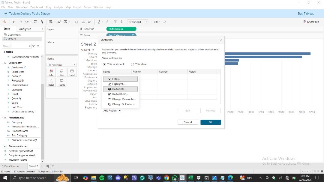The image size is (324, 182).
Task: Click the New Dashboard tab icon at bottom
Action: pos(48,166)
